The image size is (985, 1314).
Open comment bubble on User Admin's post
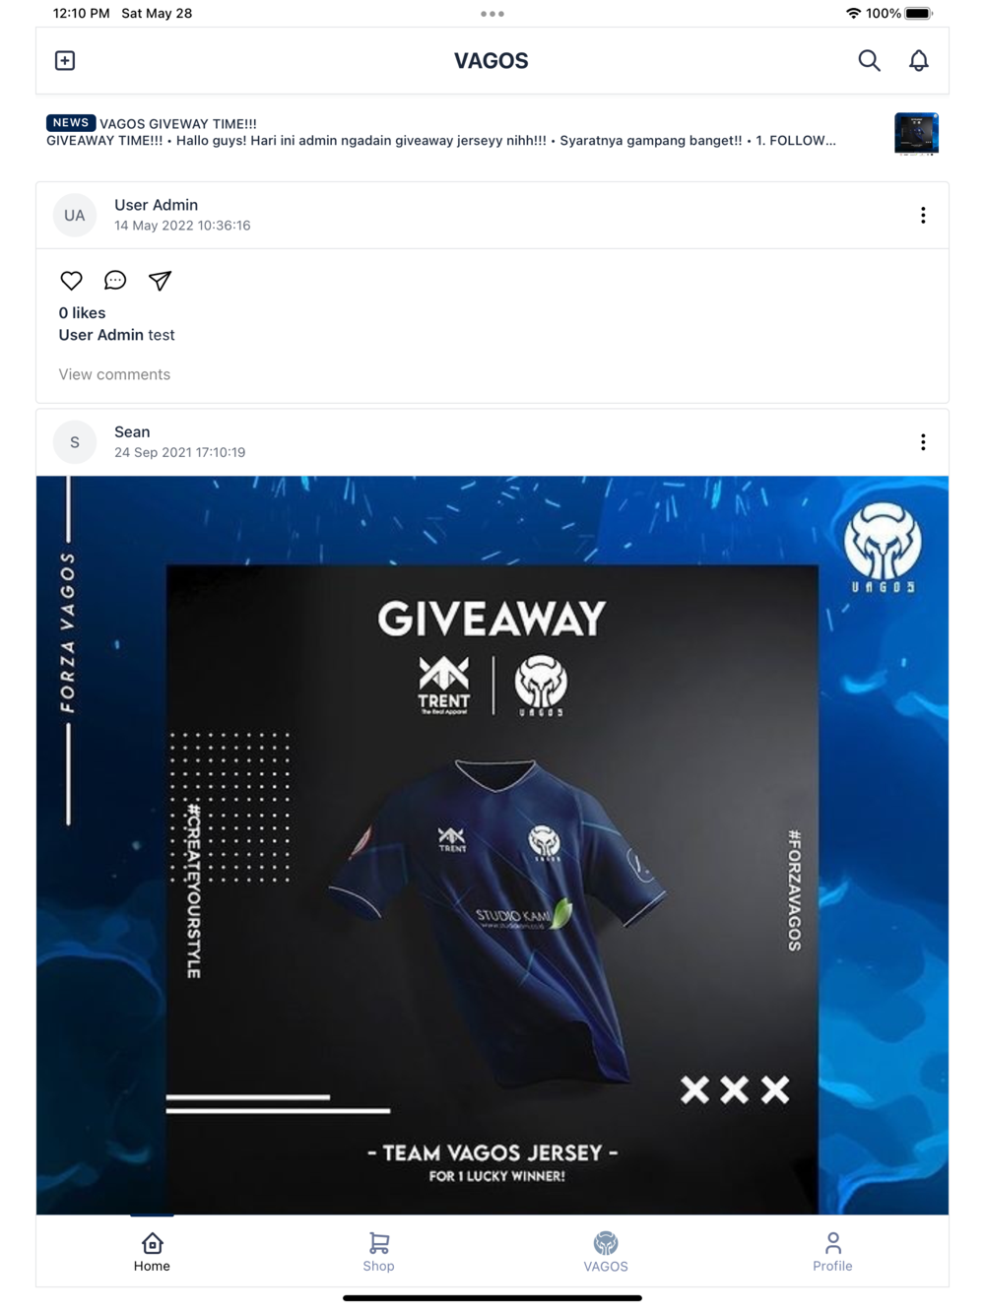[115, 281]
